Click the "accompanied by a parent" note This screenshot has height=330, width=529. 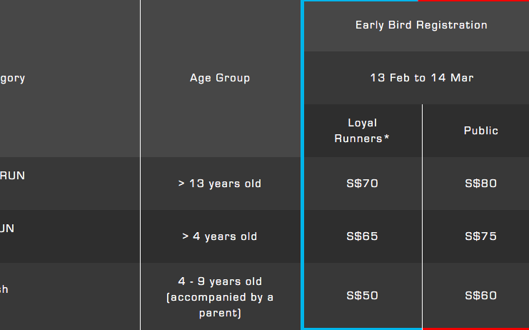[x=220, y=305]
